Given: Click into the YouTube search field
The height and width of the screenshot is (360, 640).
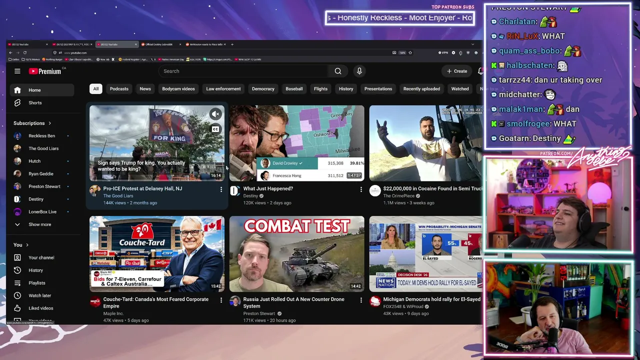Looking at the screenshot, I should 242,71.
